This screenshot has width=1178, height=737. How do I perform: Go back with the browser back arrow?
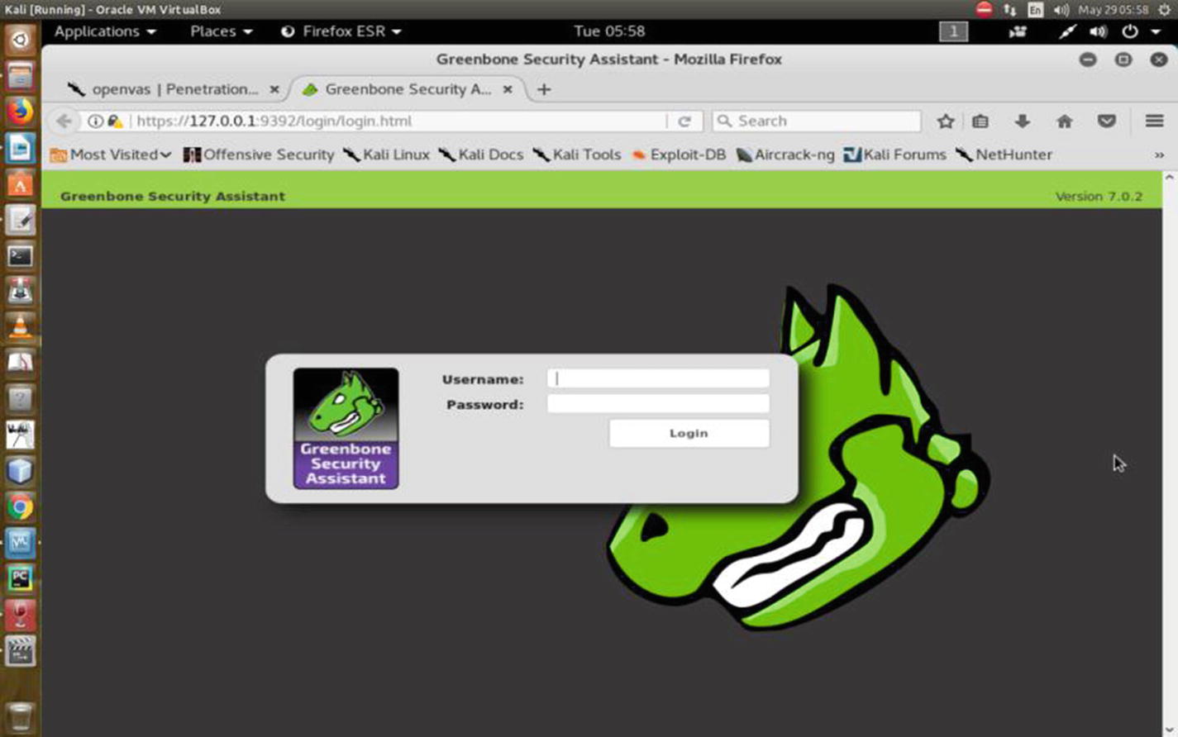point(64,121)
